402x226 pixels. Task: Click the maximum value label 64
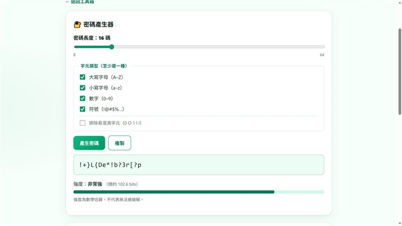[322, 55]
